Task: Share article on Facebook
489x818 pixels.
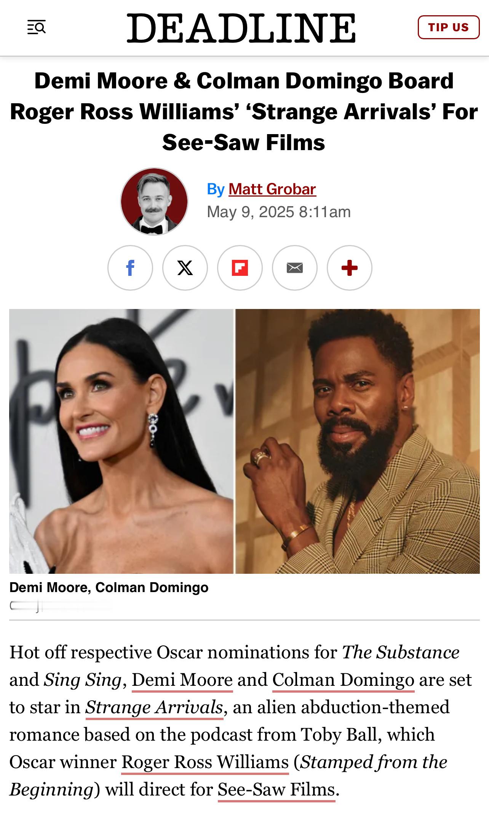Action: (130, 268)
